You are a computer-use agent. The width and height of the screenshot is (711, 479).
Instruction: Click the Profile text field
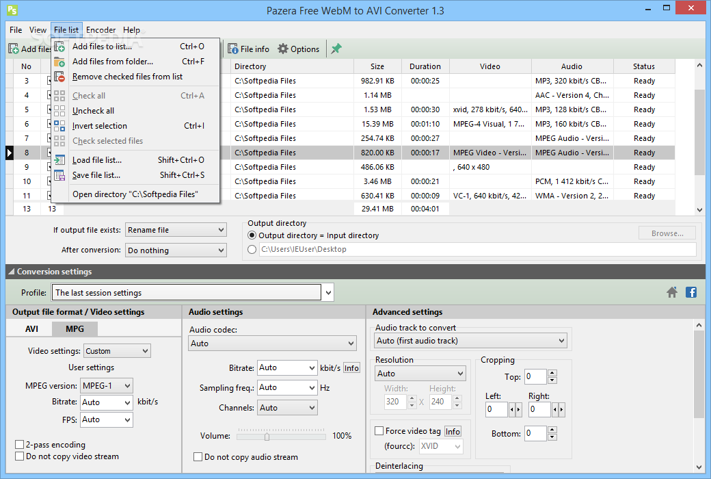187,293
